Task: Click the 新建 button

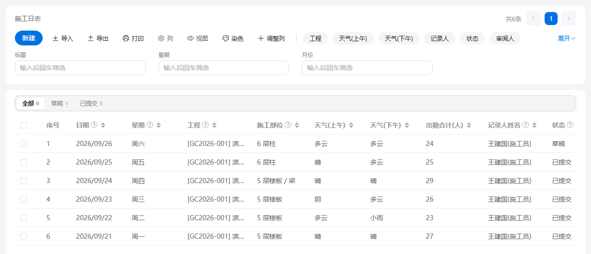Action: tap(29, 38)
